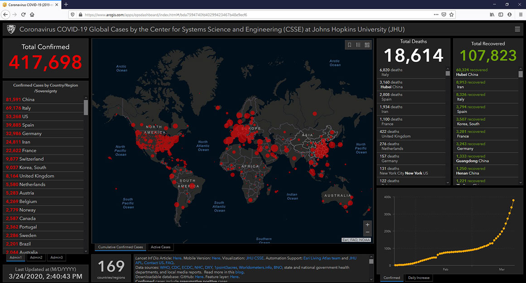Open the Contact US link
Viewport: 526px width, 283px height.
click(x=154, y=263)
